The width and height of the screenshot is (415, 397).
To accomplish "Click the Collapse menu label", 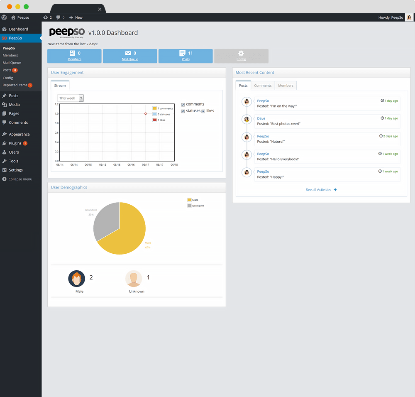I will [x=20, y=179].
